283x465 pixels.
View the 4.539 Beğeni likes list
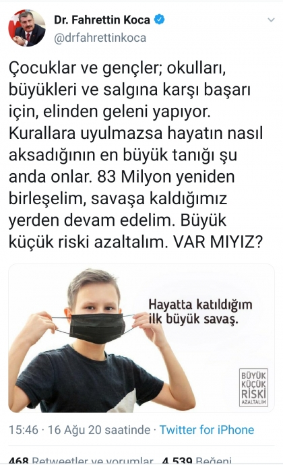point(197,460)
